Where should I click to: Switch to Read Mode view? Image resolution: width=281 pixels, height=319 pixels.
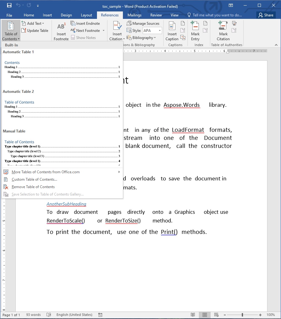coord(193,315)
